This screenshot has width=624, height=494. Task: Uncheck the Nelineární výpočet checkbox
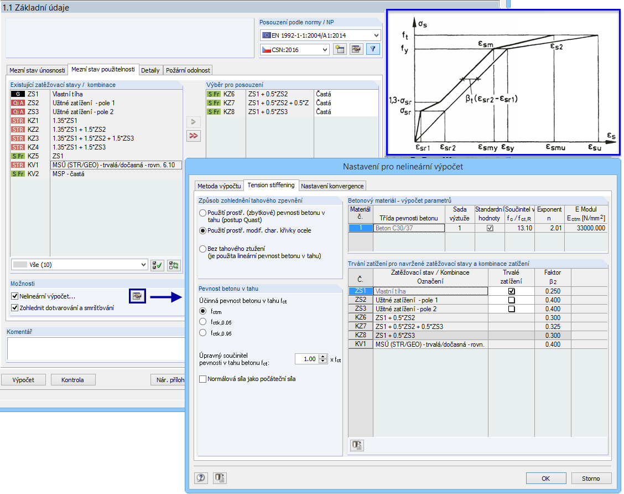pos(15,297)
